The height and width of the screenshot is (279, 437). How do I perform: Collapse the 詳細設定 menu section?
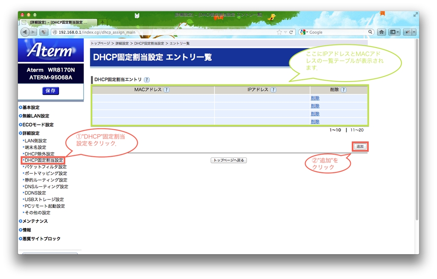click(x=30, y=133)
